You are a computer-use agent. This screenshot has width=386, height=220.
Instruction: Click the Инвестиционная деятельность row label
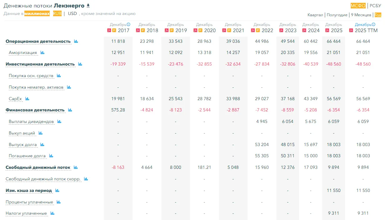40,64
